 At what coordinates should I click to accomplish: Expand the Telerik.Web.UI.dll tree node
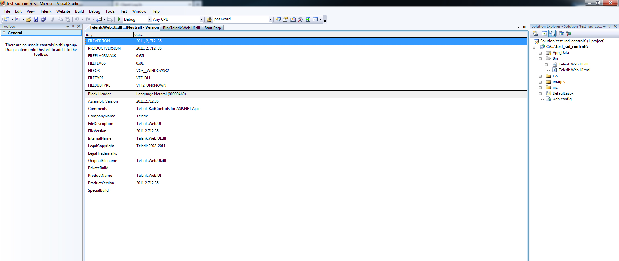[x=546, y=65]
